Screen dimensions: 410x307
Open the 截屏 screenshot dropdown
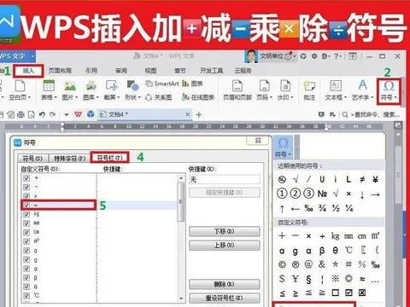(112, 90)
